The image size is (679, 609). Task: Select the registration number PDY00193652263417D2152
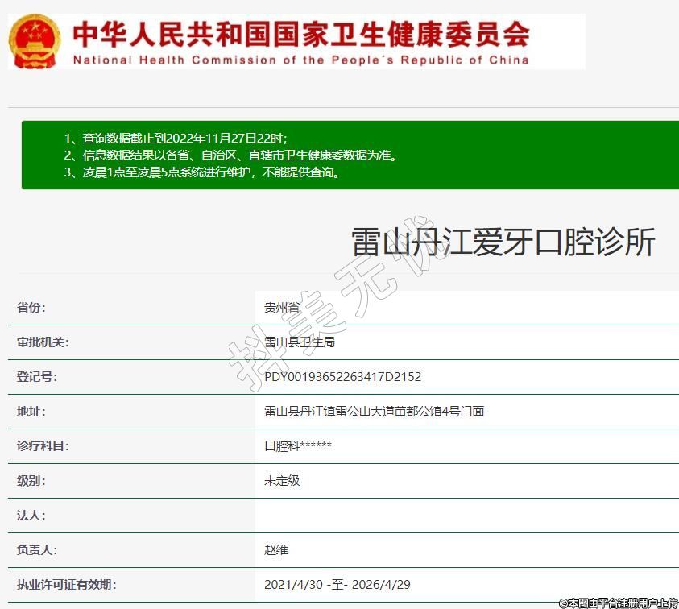(x=342, y=377)
